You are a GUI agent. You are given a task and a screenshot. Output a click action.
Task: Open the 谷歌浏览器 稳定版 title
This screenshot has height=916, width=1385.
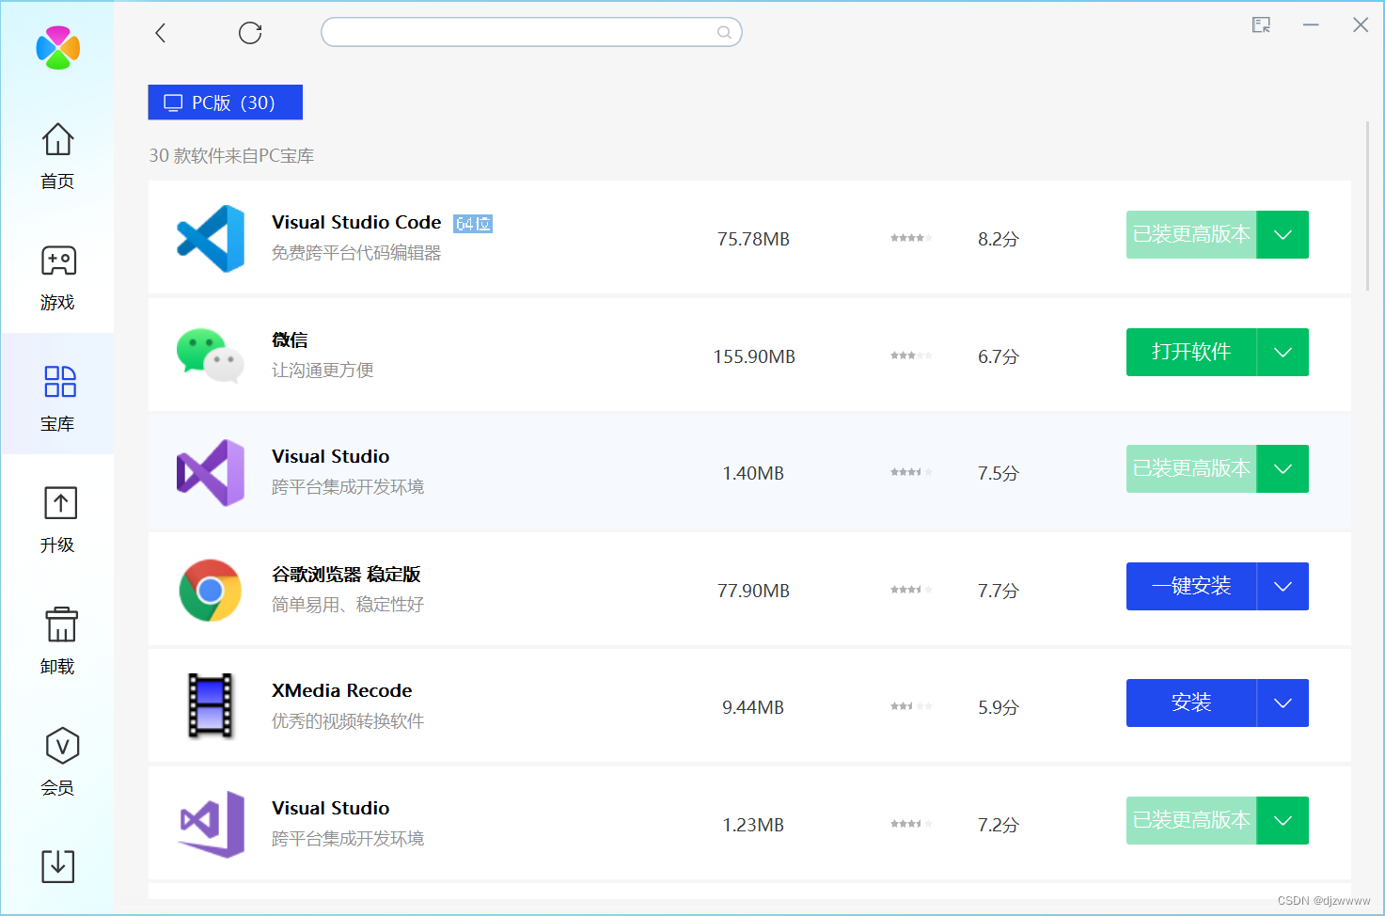[346, 575]
